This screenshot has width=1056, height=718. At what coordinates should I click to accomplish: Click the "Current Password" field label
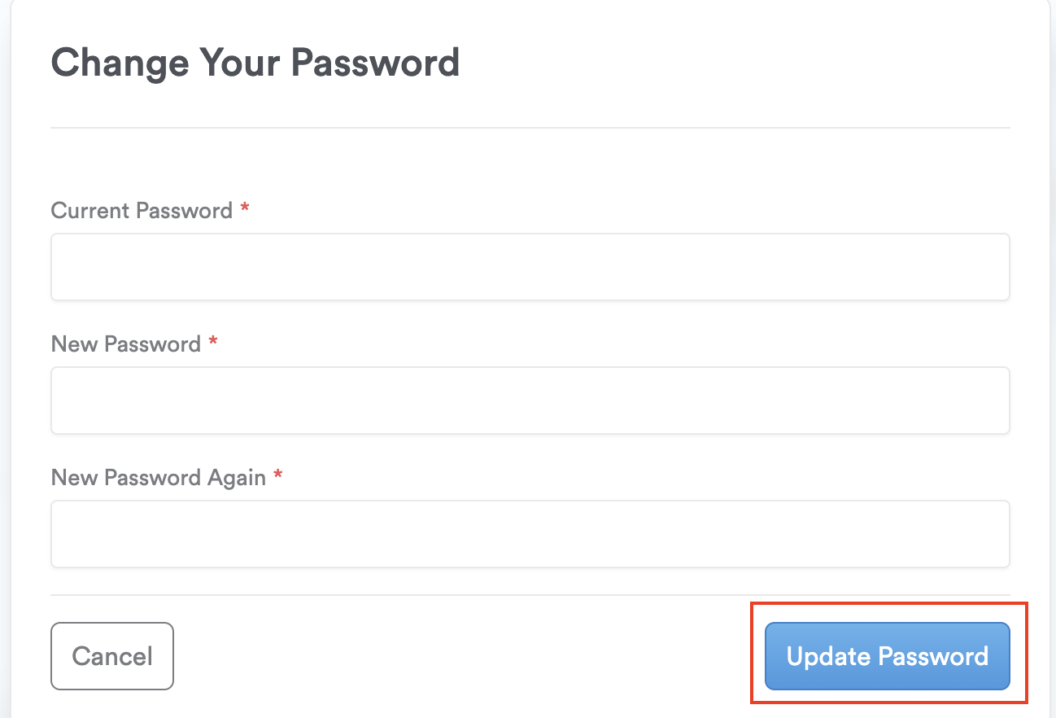click(x=142, y=211)
